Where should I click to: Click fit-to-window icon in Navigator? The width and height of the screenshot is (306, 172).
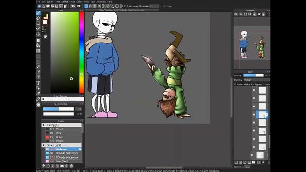(245, 14)
